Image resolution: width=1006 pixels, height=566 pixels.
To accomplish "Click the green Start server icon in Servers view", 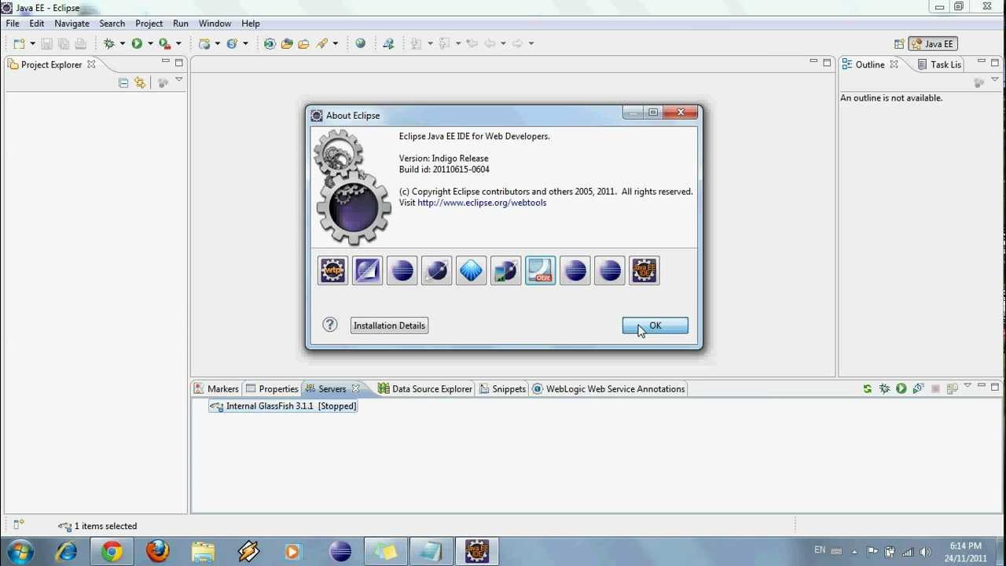I will pos(901,389).
